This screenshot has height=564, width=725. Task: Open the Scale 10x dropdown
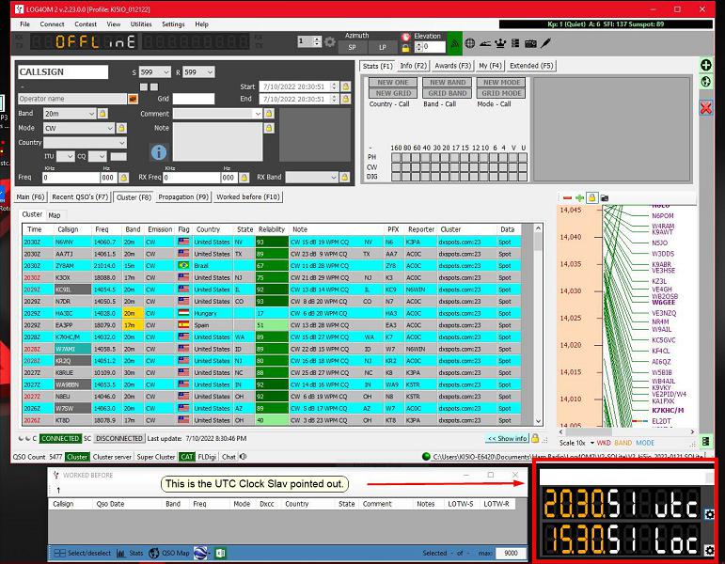(591, 443)
